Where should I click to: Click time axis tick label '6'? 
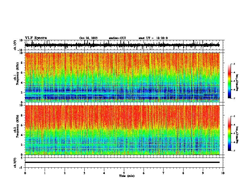[144, 173]
